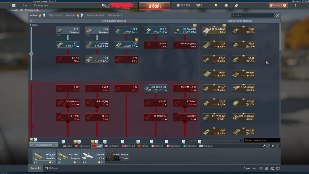Select the США country tab
This screenshot has height=174, width=309.
coord(67,146)
